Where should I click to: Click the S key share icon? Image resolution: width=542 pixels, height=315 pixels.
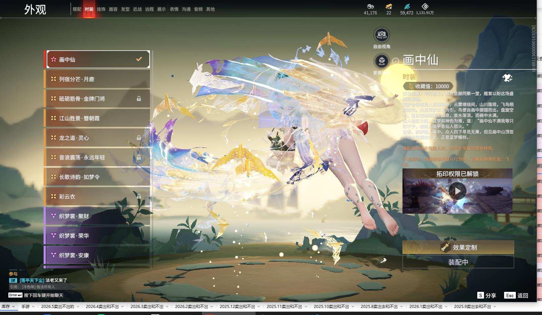pyautogui.click(x=481, y=295)
